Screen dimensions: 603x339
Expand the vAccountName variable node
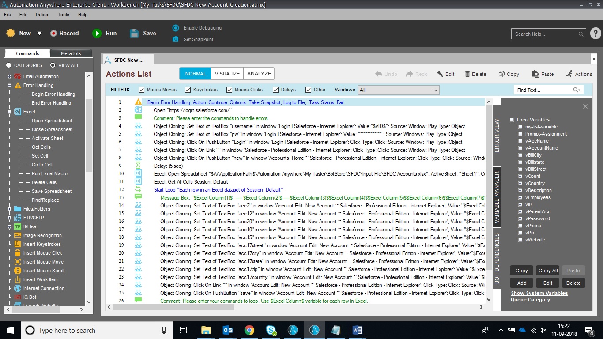tap(521, 148)
